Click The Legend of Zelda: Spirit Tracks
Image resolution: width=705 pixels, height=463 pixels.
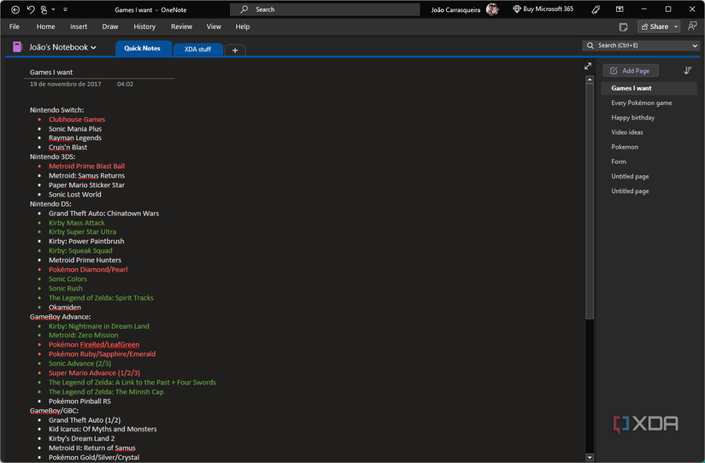[x=101, y=298]
